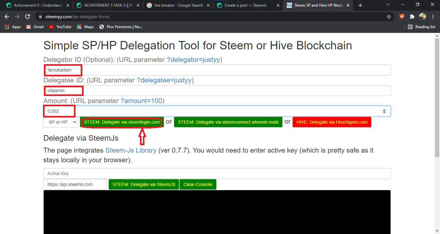
Task: Open the Maps bookmark
Action: pyautogui.click(x=85, y=27)
